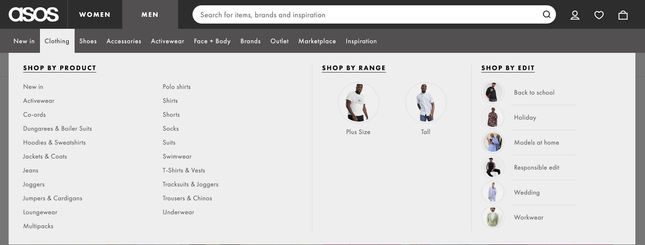Click the Back to school edit image
This screenshot has height=245, width=645.
(x=493, y=93)
